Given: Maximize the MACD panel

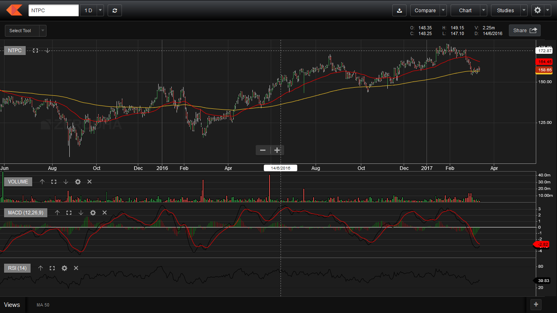Looking at the screenshot, I should pos(69,213).
